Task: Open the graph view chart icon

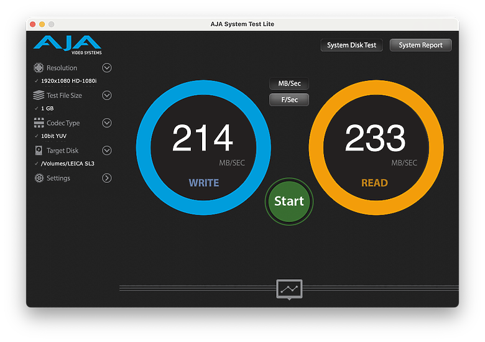Action: coord(289,289)
